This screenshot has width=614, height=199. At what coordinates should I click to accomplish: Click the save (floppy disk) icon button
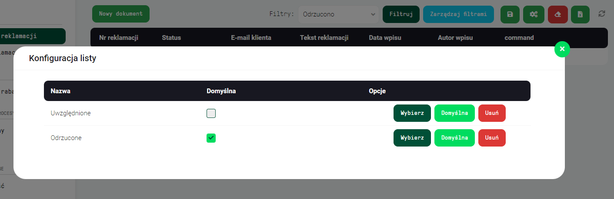(x=510, y=14)
